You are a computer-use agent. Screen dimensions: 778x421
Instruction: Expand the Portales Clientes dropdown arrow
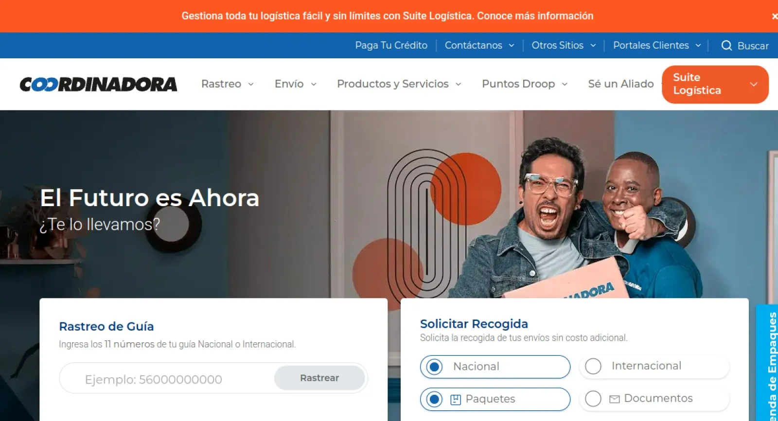pyautogui.click(x=698, y=45)
